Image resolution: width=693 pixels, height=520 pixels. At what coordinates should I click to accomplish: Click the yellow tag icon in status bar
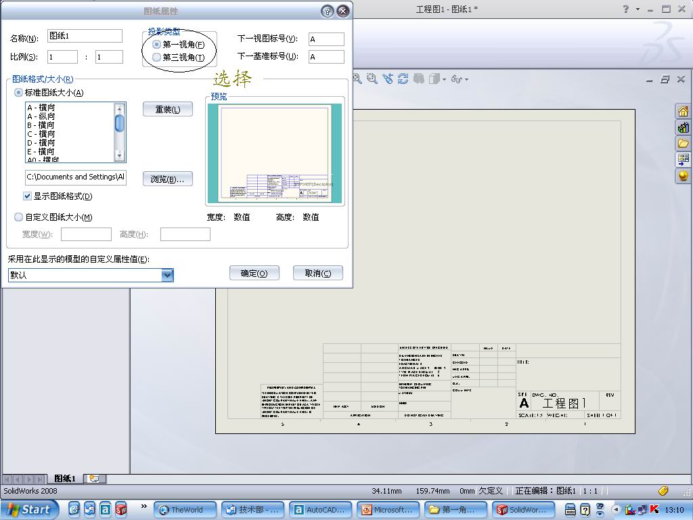(x=663, y=490)
